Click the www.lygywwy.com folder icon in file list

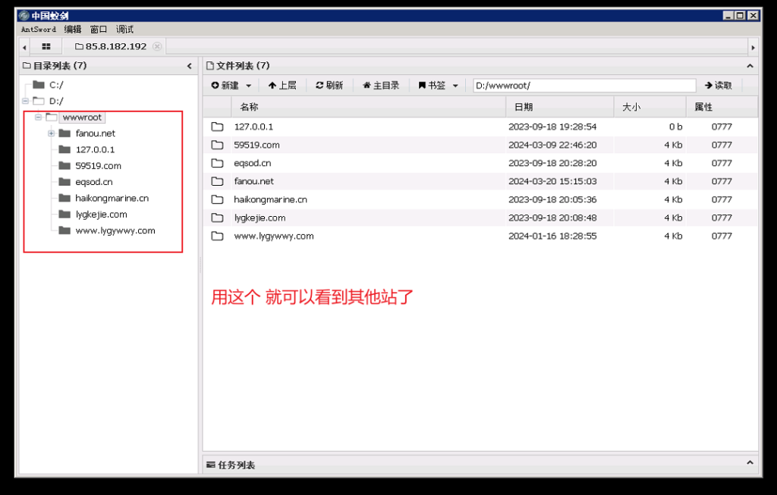point(218,236)
